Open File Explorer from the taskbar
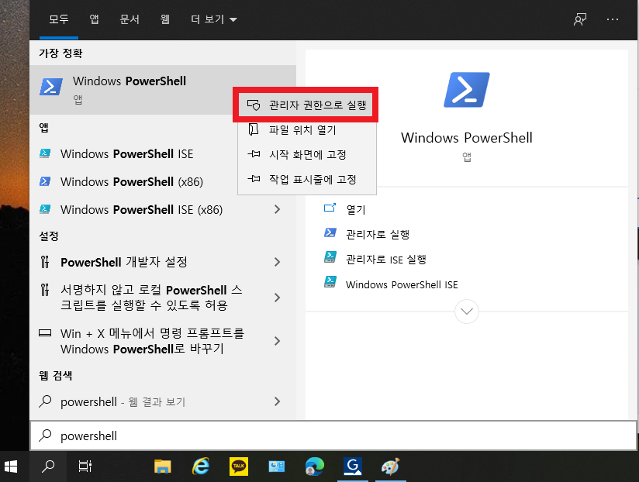 162,467
